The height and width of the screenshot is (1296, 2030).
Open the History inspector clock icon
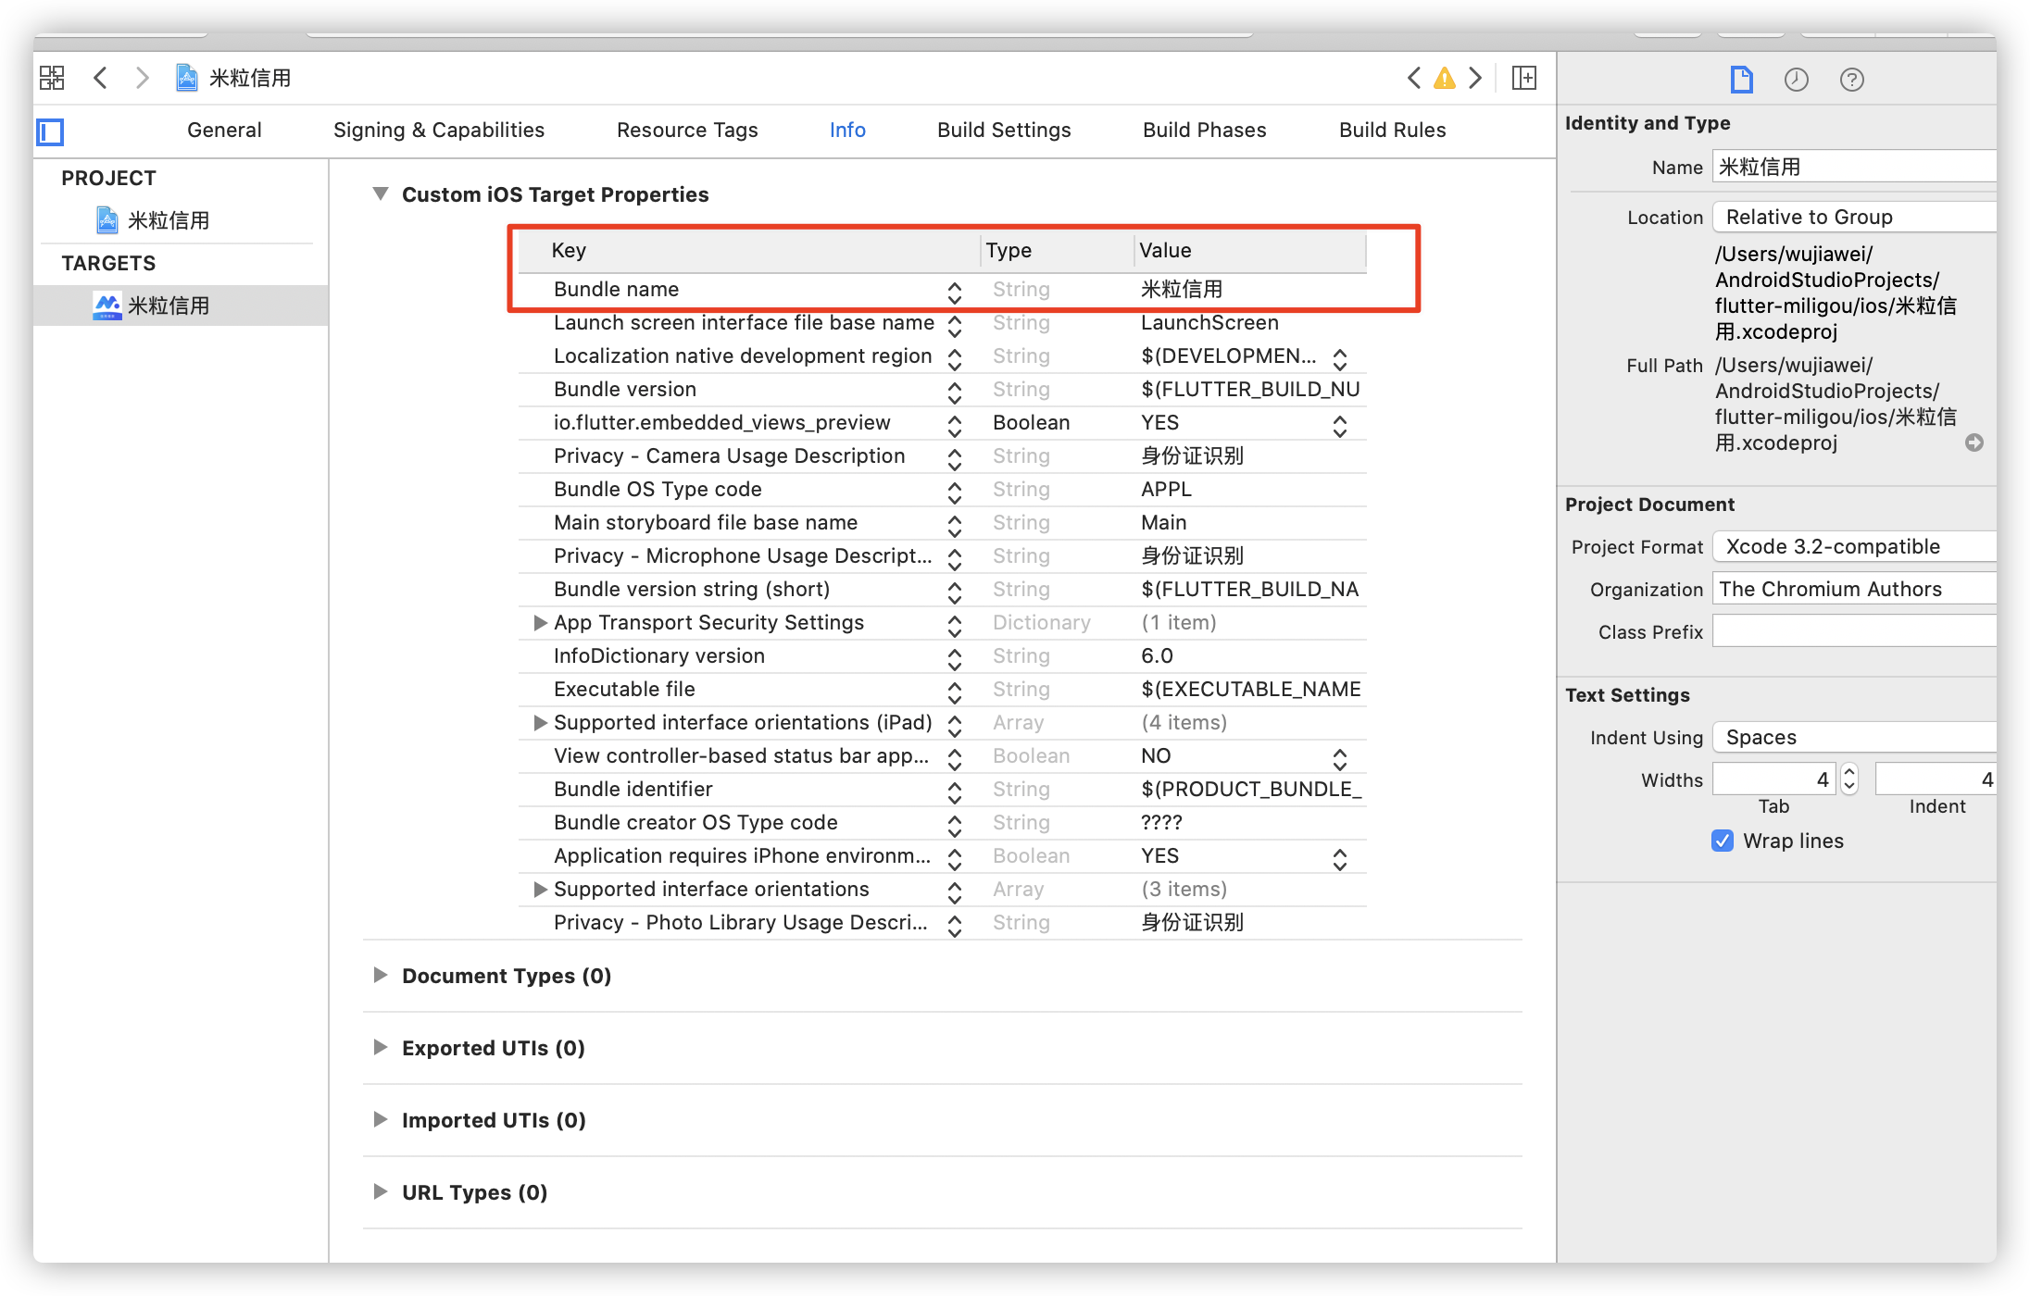1796,80
